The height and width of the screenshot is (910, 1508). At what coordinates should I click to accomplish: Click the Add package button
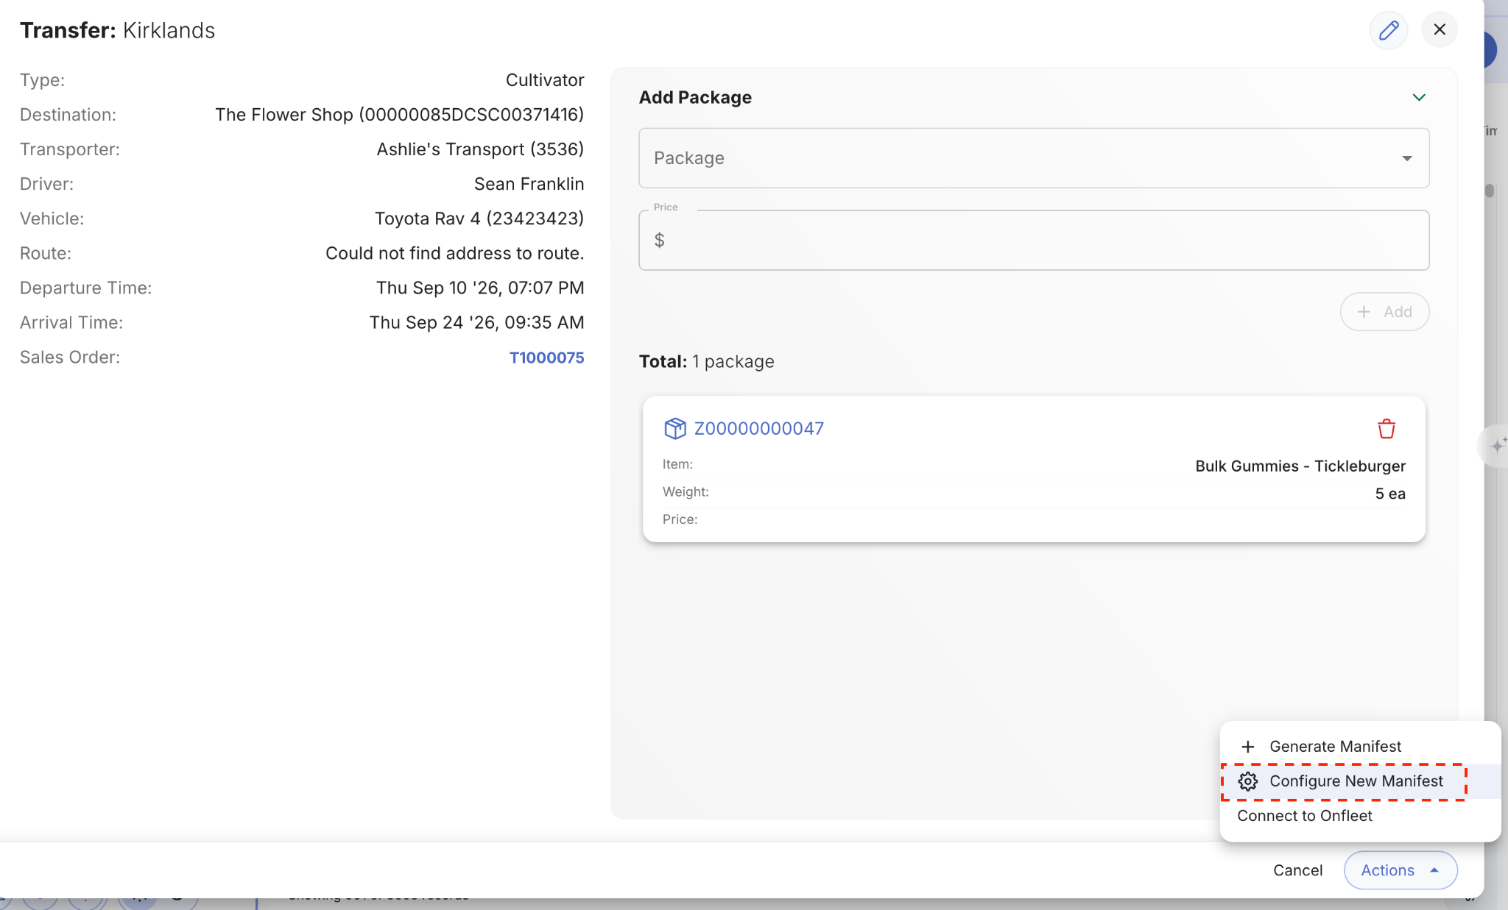pyautogui.click(x=1384, y=312)
